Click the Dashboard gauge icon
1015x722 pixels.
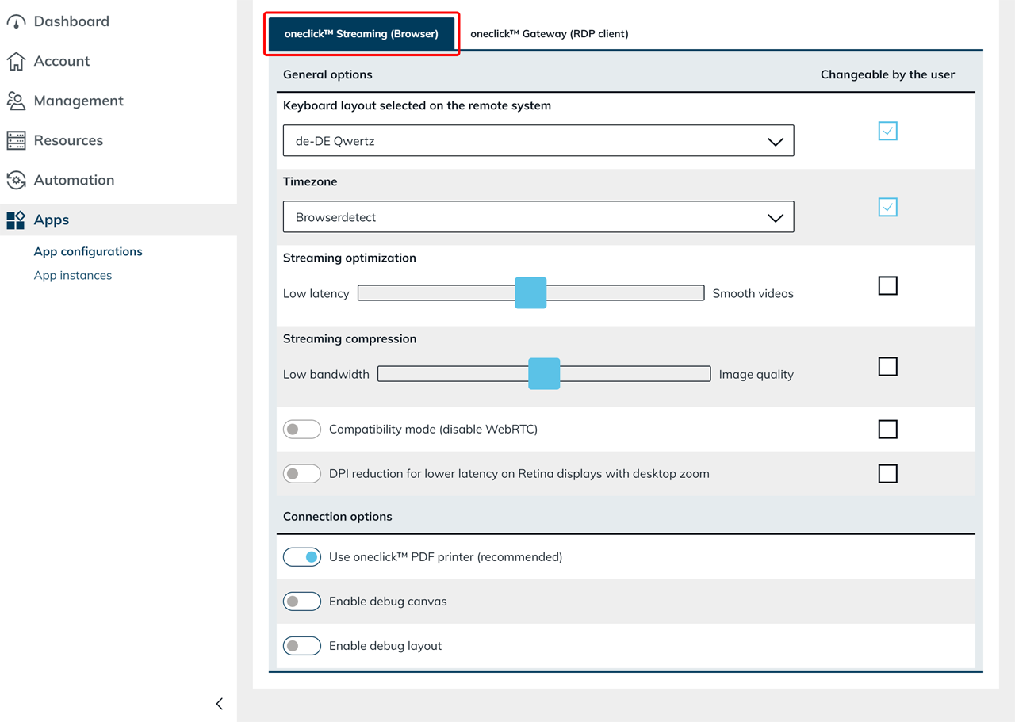pos(16,21)
